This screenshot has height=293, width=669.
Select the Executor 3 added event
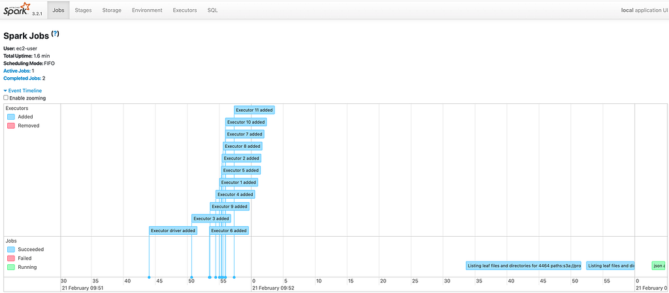pos(211,218)
